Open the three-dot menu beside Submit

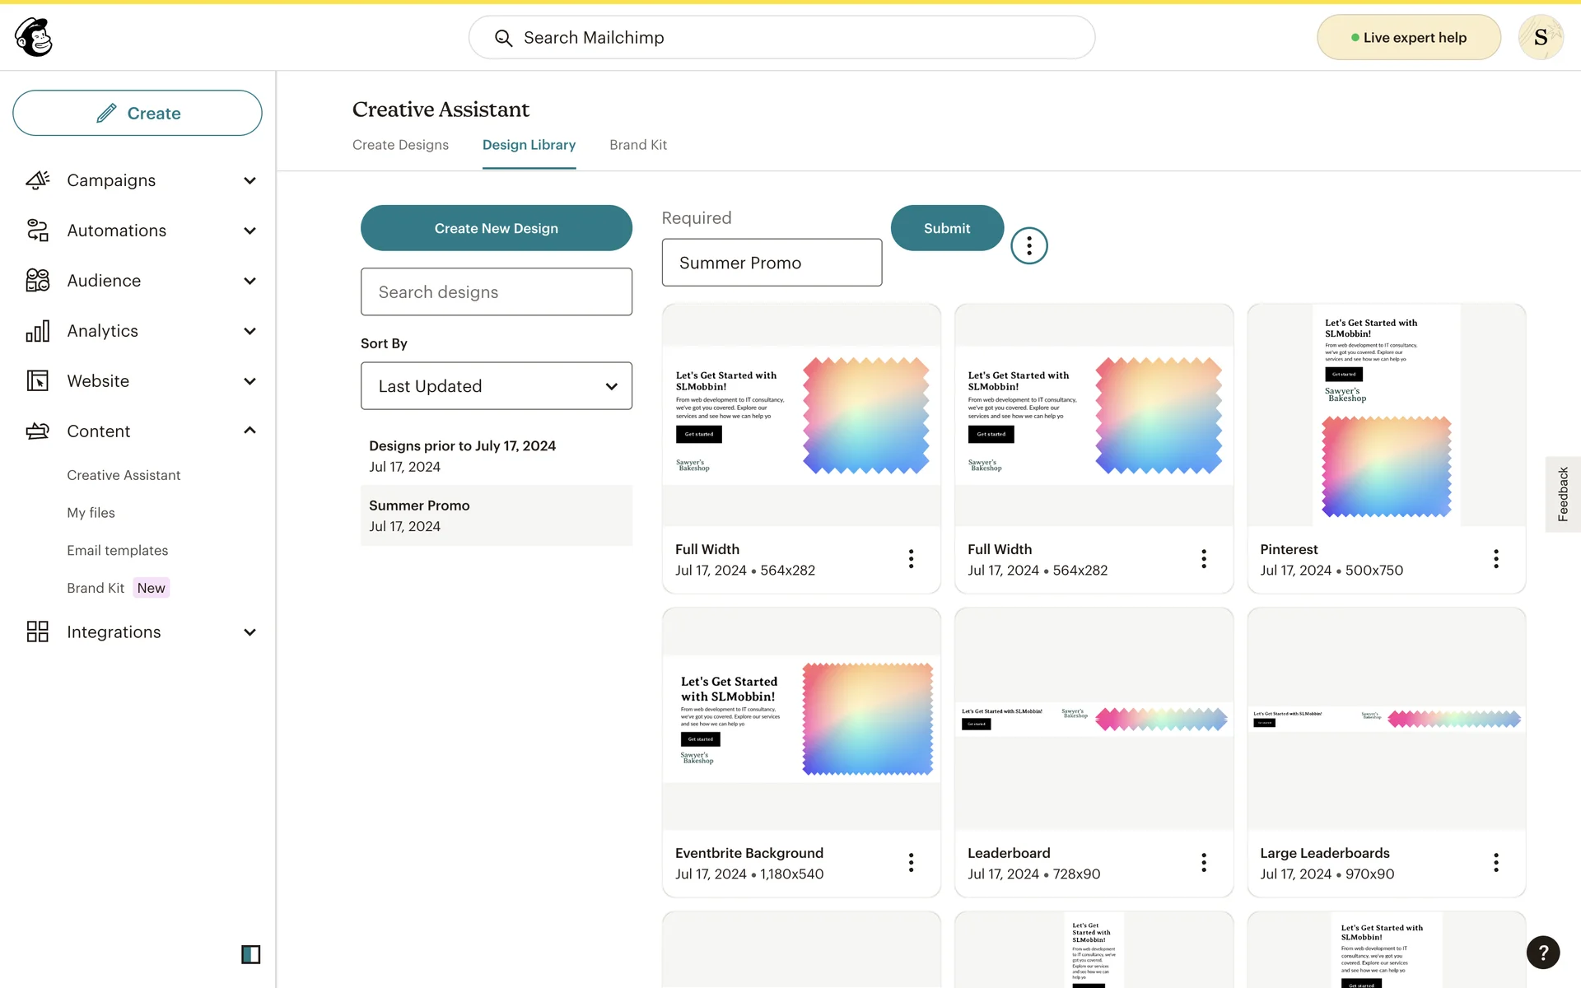pyautogui.click(x=1028, y=246)
